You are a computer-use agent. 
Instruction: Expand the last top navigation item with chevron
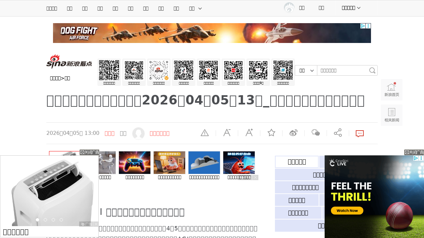(195, 8)
